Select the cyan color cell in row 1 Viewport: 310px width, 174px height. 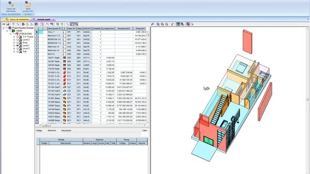pyautogui.click(x=41, y=32)
